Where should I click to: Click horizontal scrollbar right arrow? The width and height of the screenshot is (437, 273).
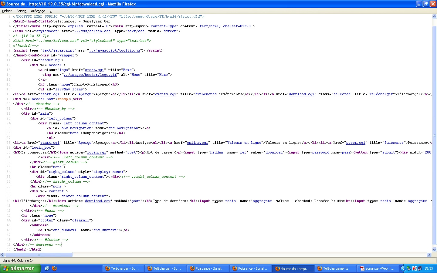pyautogui.click(x=429, y=255)
